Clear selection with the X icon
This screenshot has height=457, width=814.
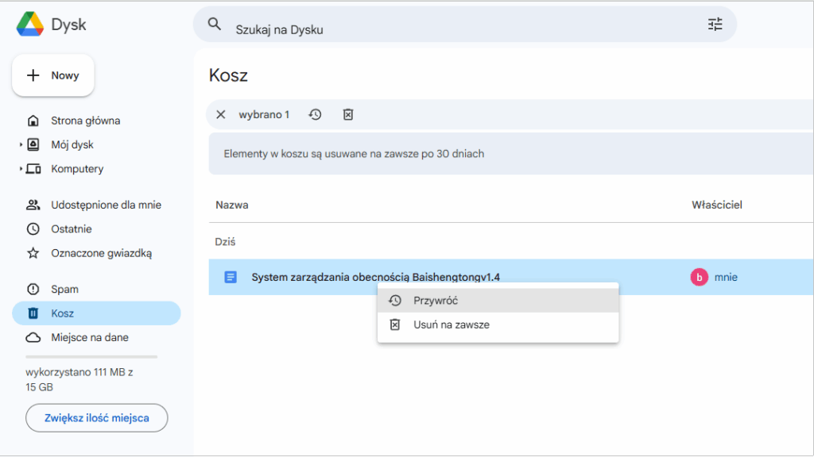tap(221, 114)
